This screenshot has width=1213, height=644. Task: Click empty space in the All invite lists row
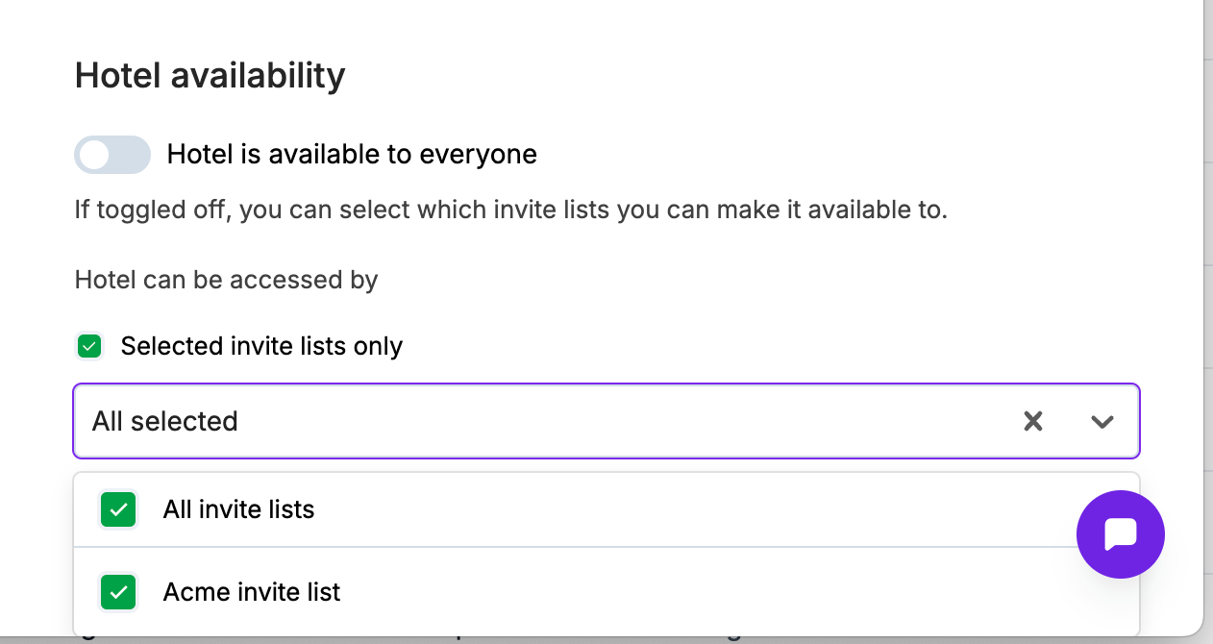pos(673,509)
